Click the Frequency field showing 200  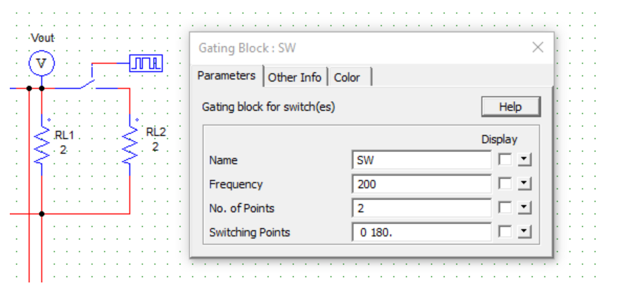tap(421, 184)
